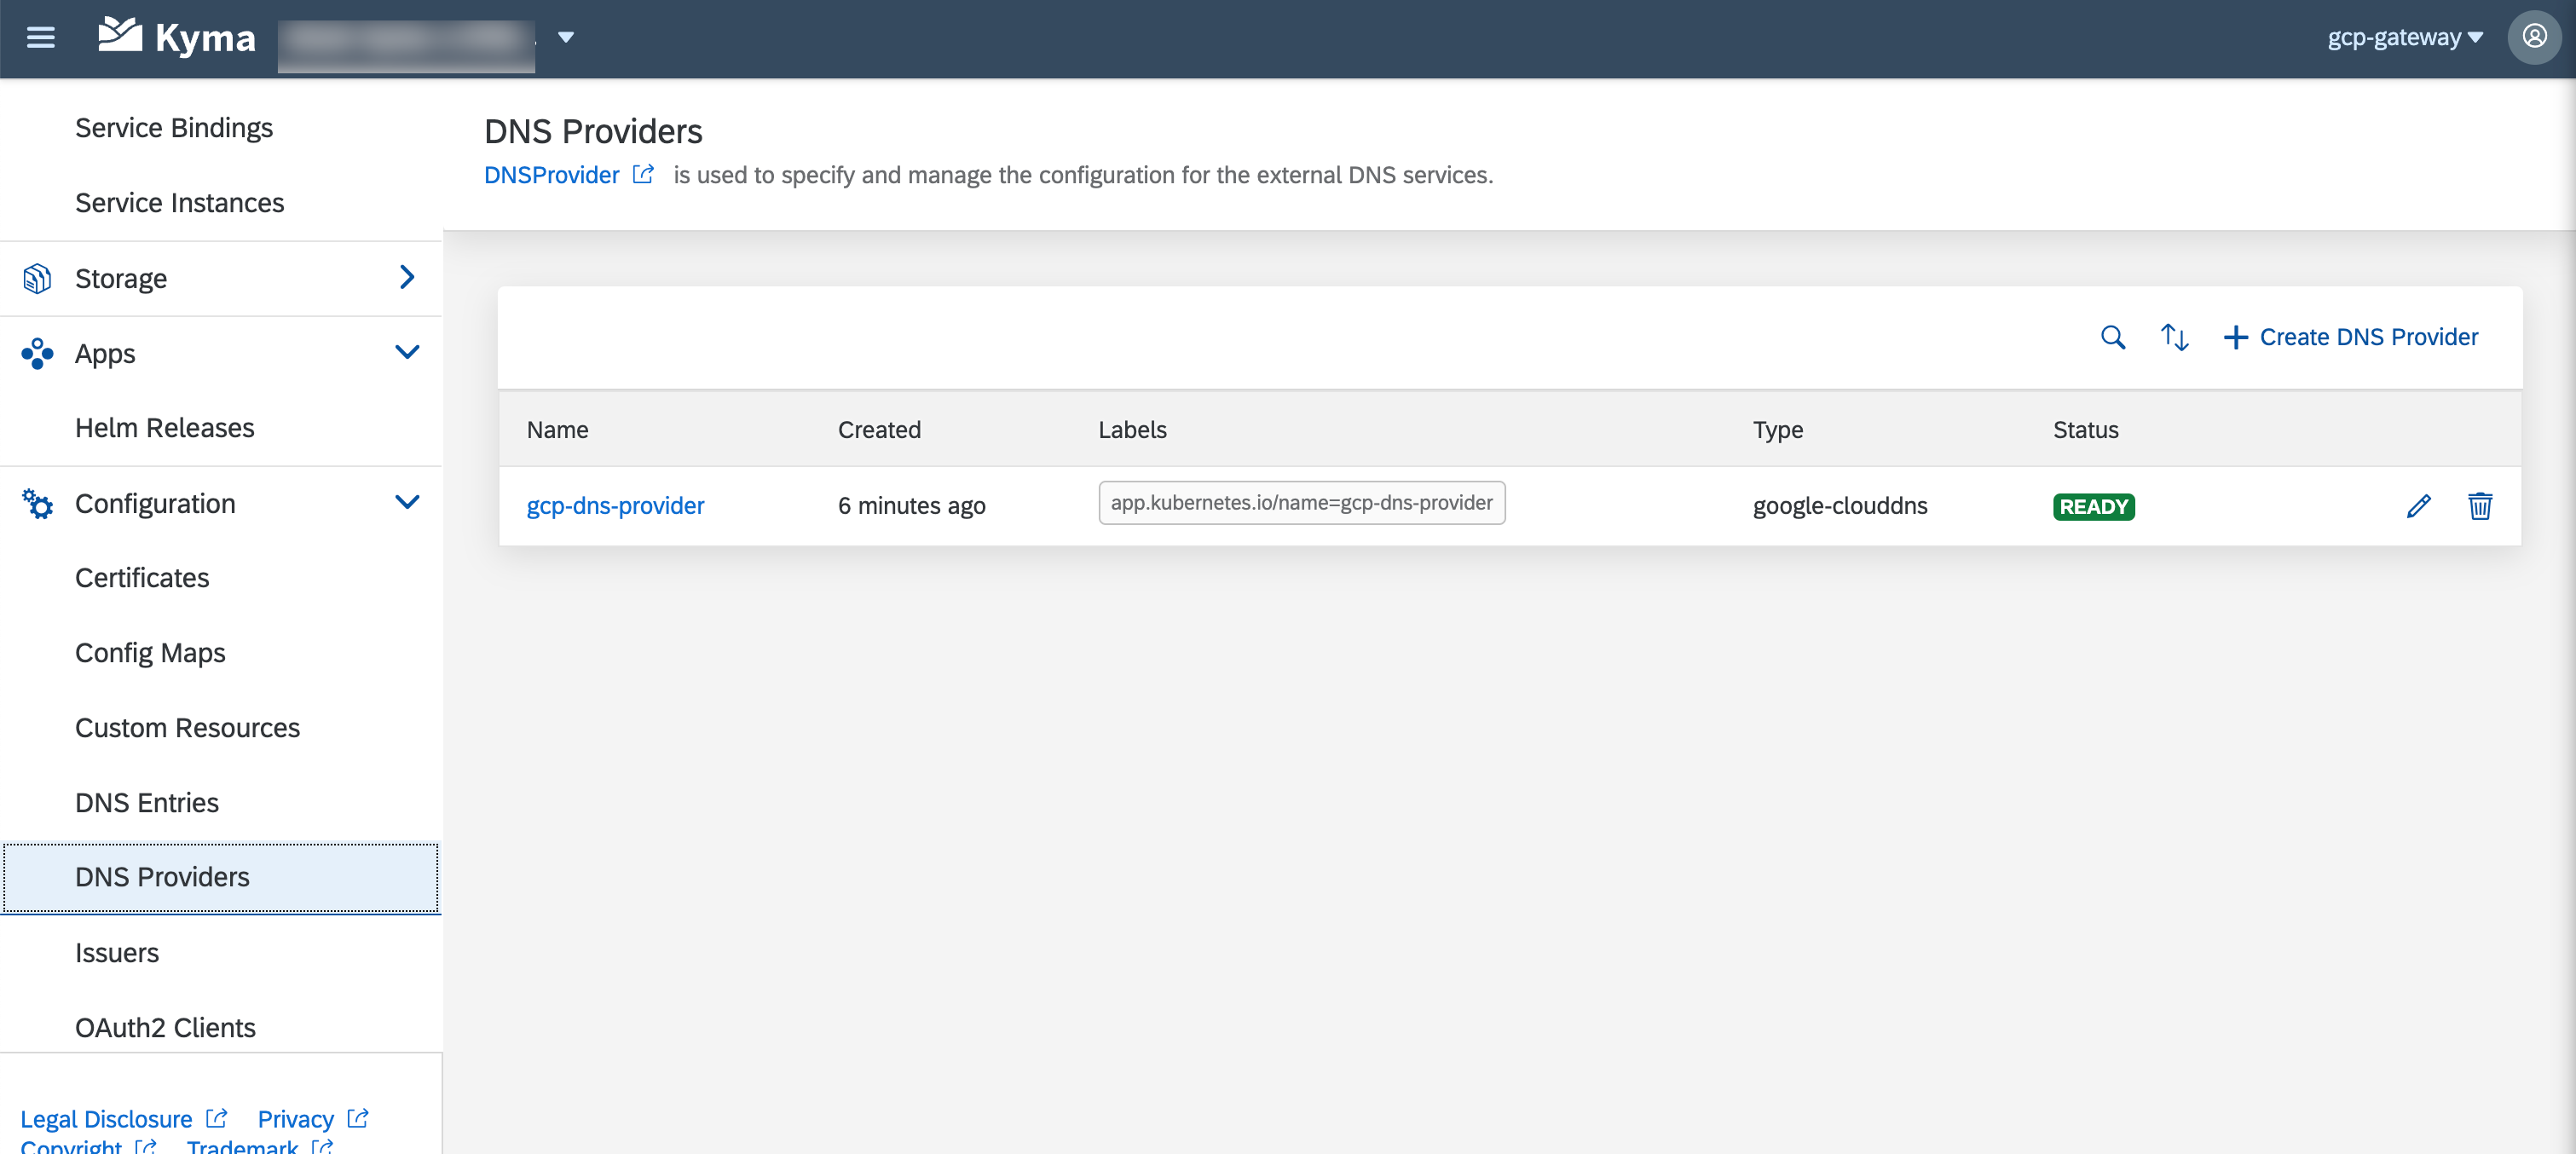Click the Type column header
This screenshot has height=1154, width=2576.
click(x=1778, y=430)
